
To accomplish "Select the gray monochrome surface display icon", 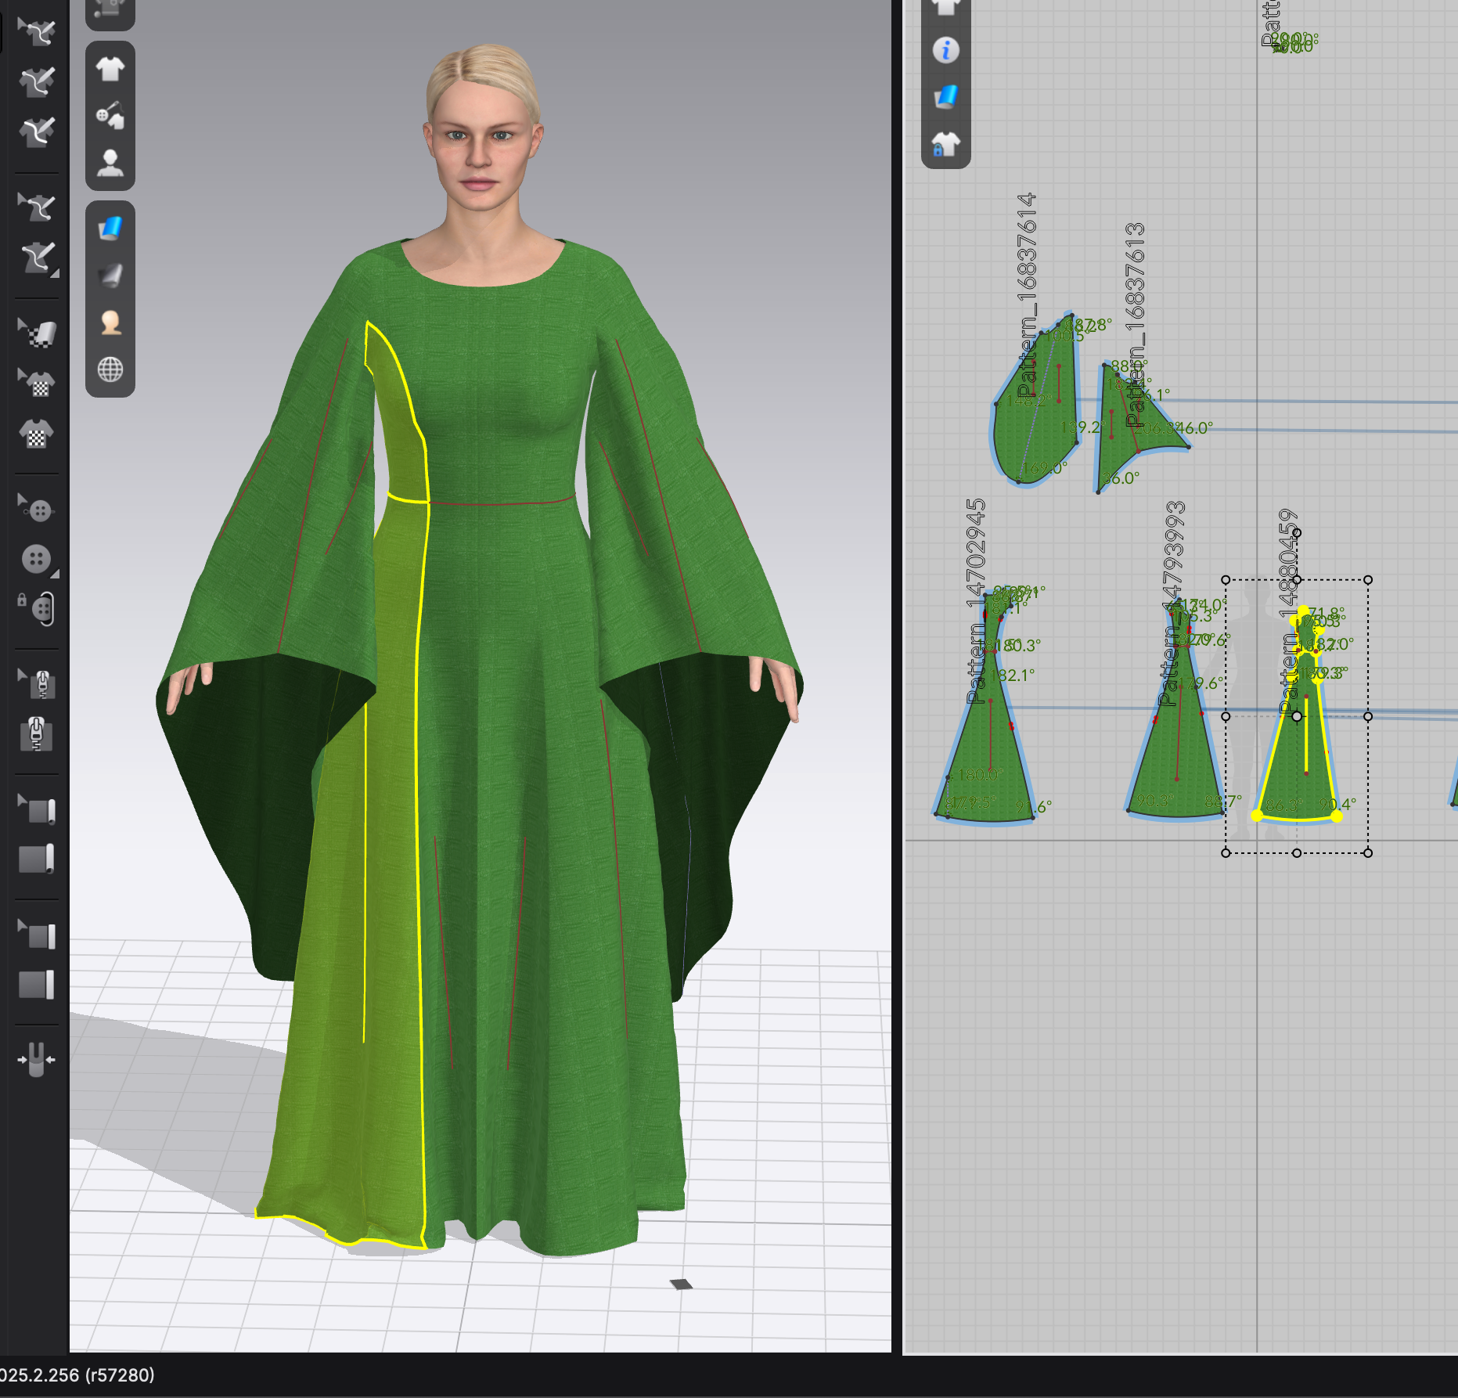I will (x=110, y=275).
